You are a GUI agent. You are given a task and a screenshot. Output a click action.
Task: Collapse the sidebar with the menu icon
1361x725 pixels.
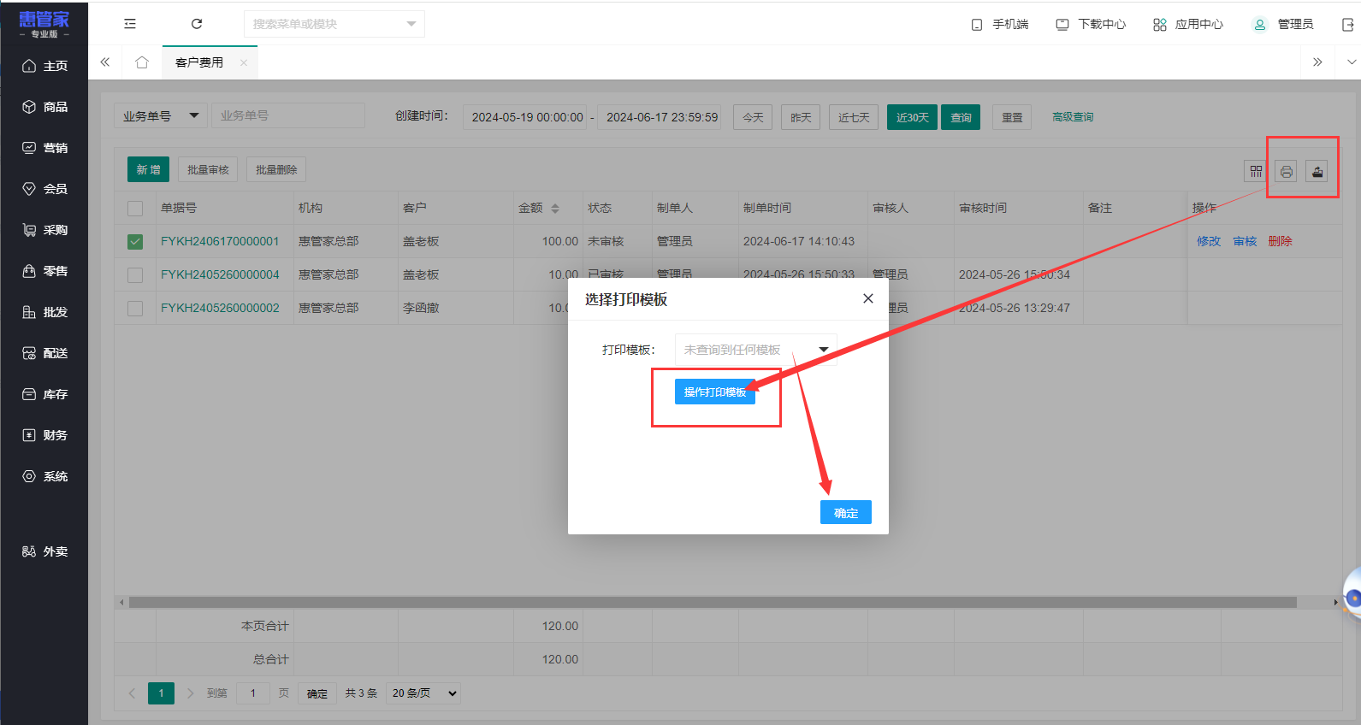tap(130, 24)
